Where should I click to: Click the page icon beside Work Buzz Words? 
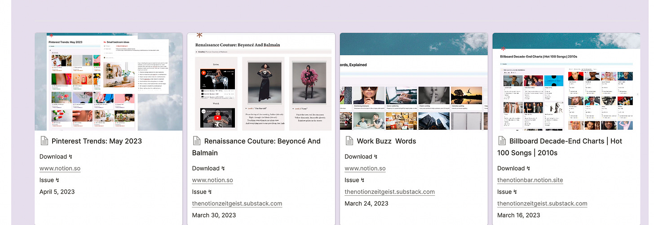coord(349,141)
